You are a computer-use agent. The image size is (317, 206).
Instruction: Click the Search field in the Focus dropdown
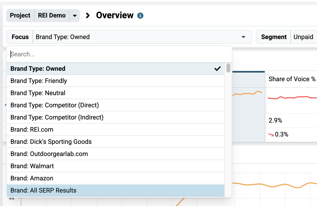pyautogui.click(x=119, y=54)
